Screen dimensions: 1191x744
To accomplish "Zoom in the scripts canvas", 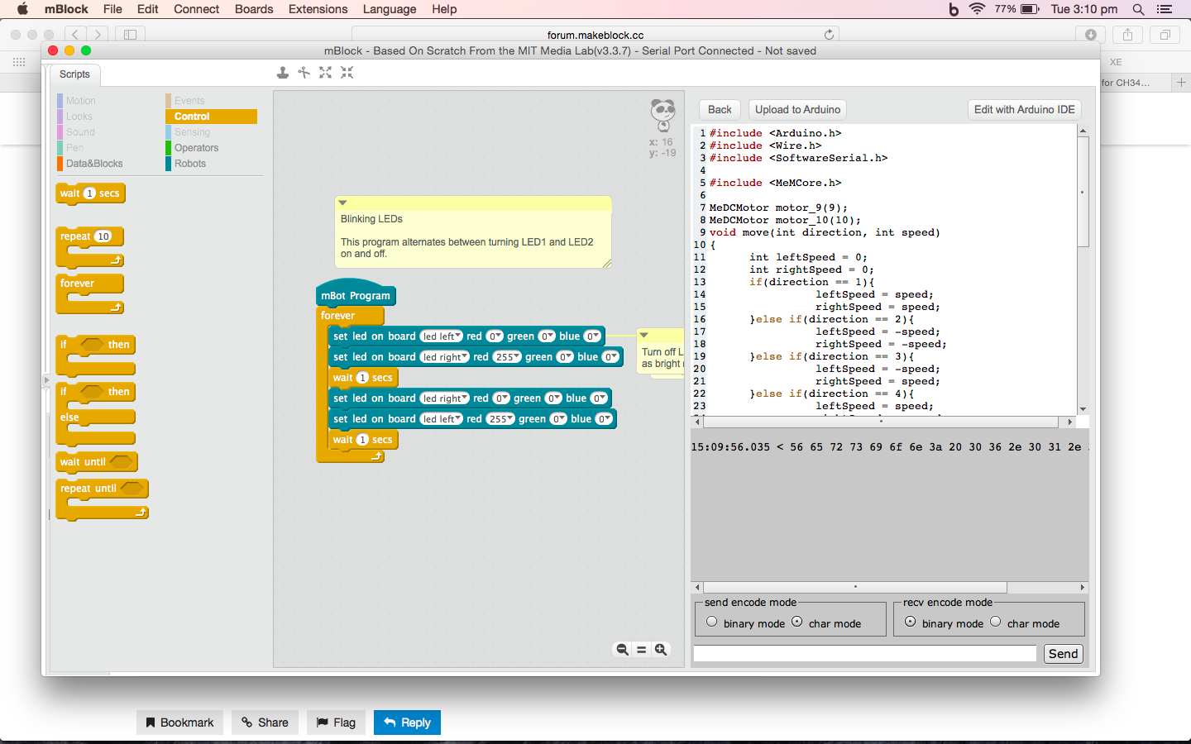I will point(661,650).
